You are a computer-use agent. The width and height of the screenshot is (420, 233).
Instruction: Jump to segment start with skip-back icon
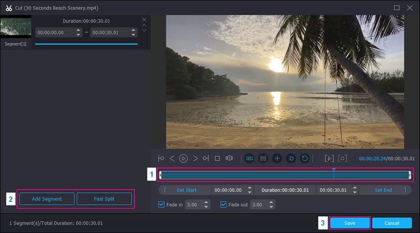[161, 158]
